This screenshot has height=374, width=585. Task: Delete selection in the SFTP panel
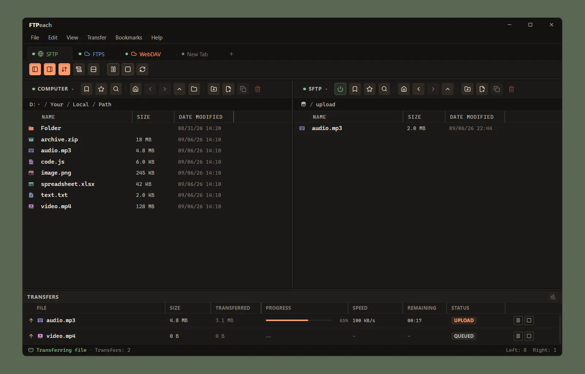[512, 89]
